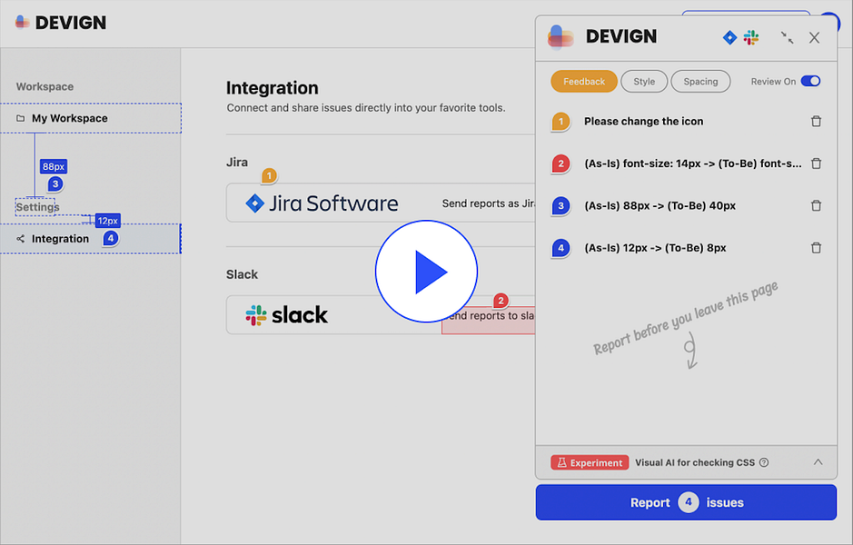Image resolution: width=853 pixels, height=545 pixels.
Task: Open My Workspace in the sidebar
Action: (x=91, y=118)
